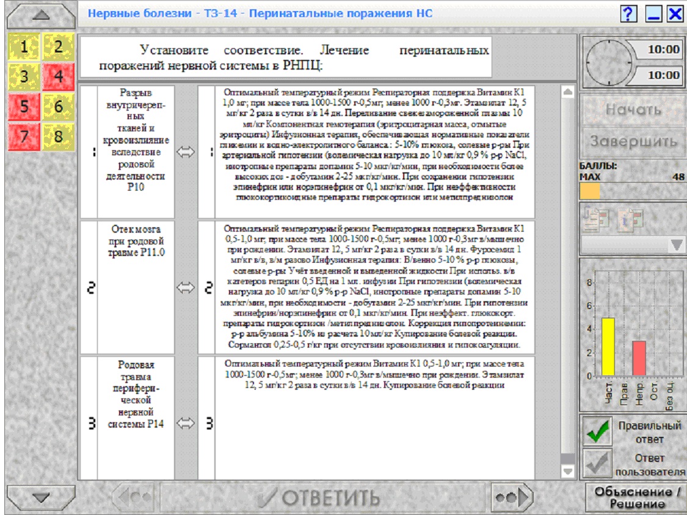Select left item Отек мозга Р11.0
This screenshot has height=515, width=687.
(136, 288)
